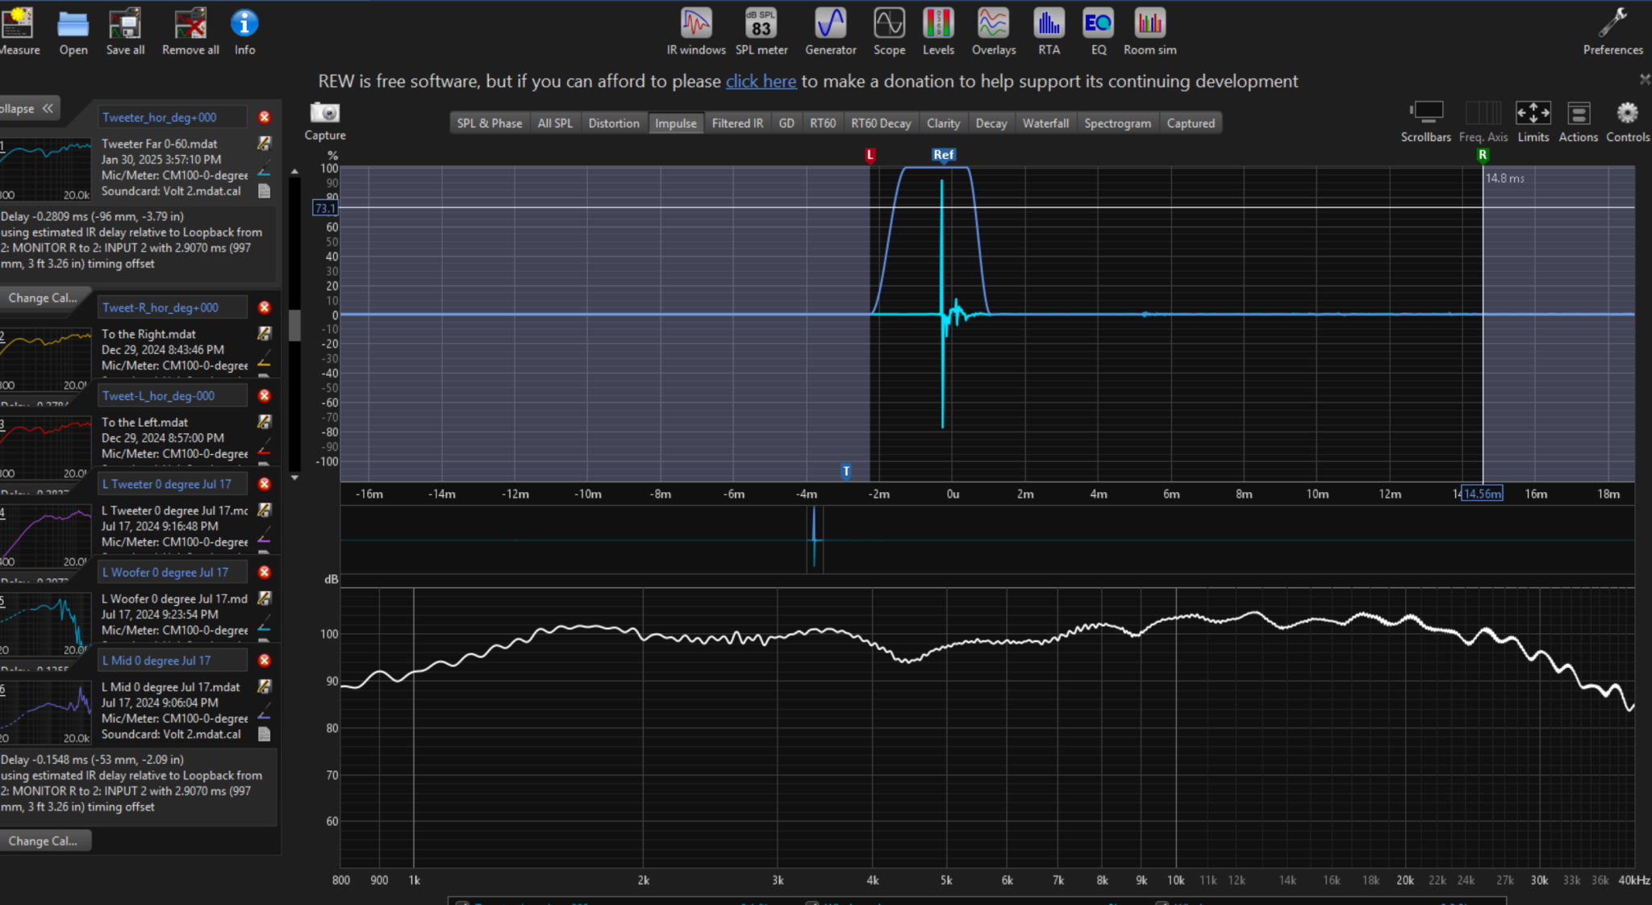The width and height of the screenshot is (1652, 905).
Task: Open the RT60 Decay tab
Action: pyautogui.click(x=881, y=123)
